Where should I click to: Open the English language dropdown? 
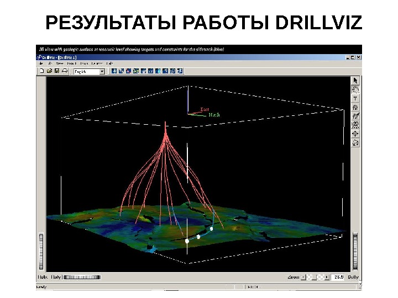89,71
